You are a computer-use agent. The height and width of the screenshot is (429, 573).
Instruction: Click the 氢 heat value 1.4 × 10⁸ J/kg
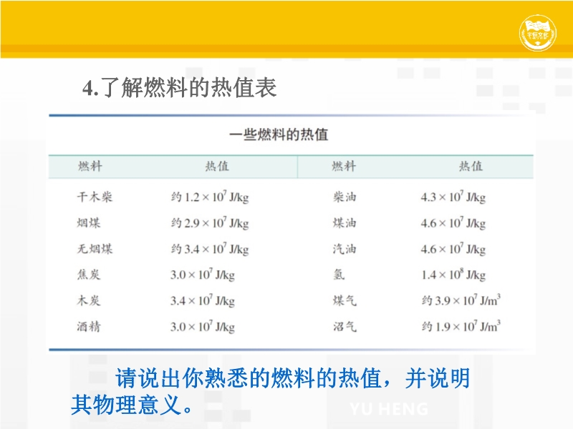coord(453,275)
